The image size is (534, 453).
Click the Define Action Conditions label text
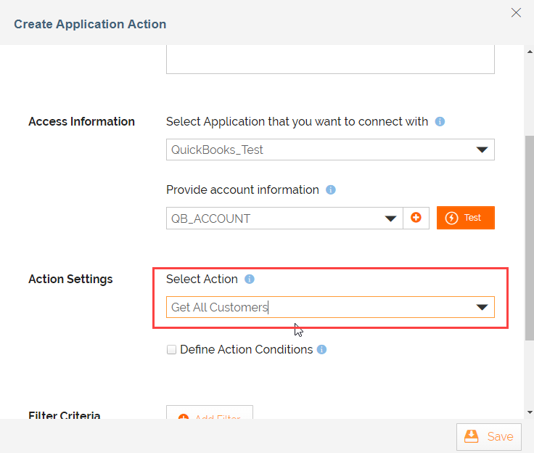click(246, 350)
